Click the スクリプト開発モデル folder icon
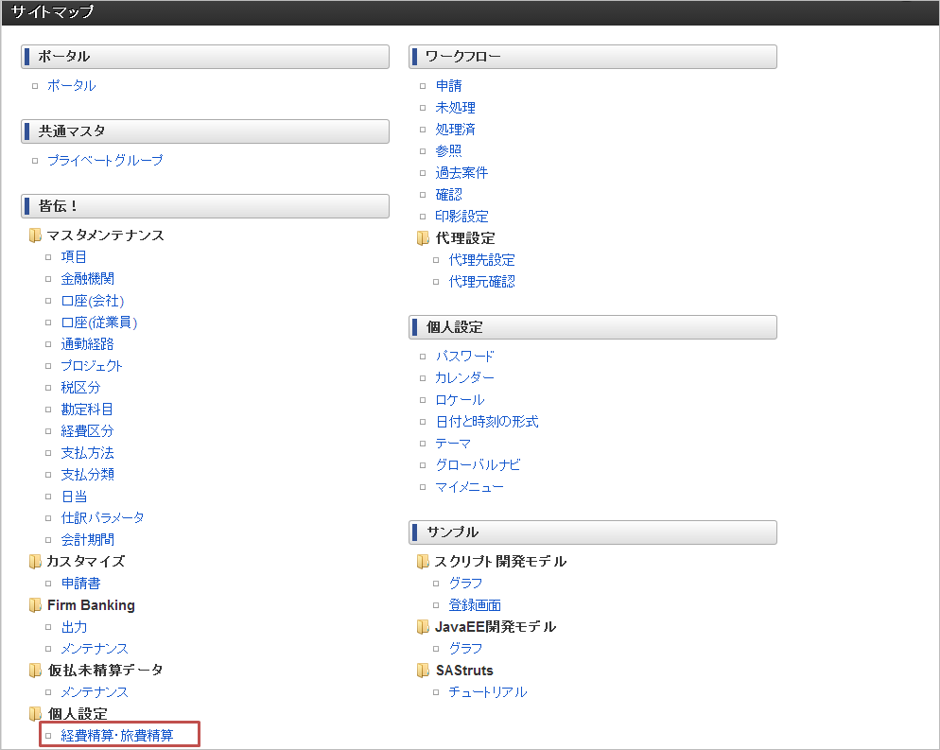The width and height of the screenshot is (940, 750). click(x=423, y=562)
